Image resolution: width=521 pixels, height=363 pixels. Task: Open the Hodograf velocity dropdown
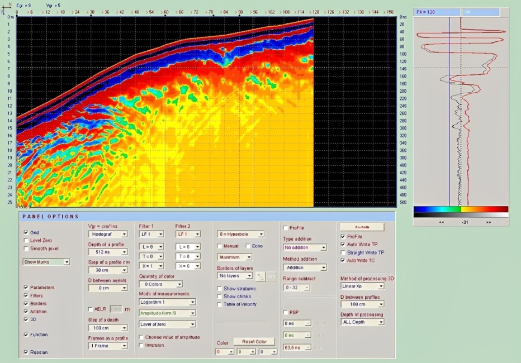coord(108,234)
